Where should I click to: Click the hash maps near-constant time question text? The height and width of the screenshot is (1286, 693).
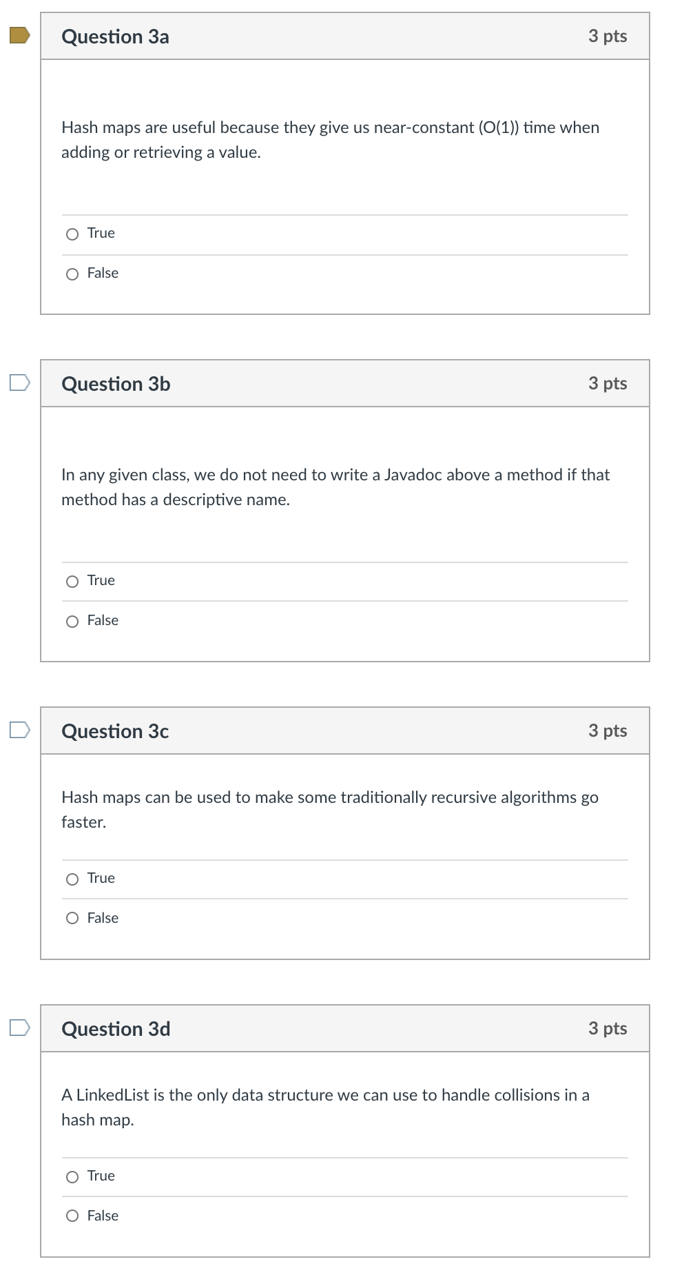pos(331,140)
